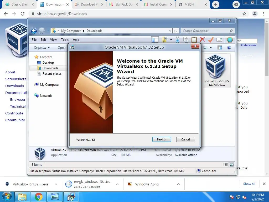
Task: Reload the virtualbox.org page
Action: (23, 14)
